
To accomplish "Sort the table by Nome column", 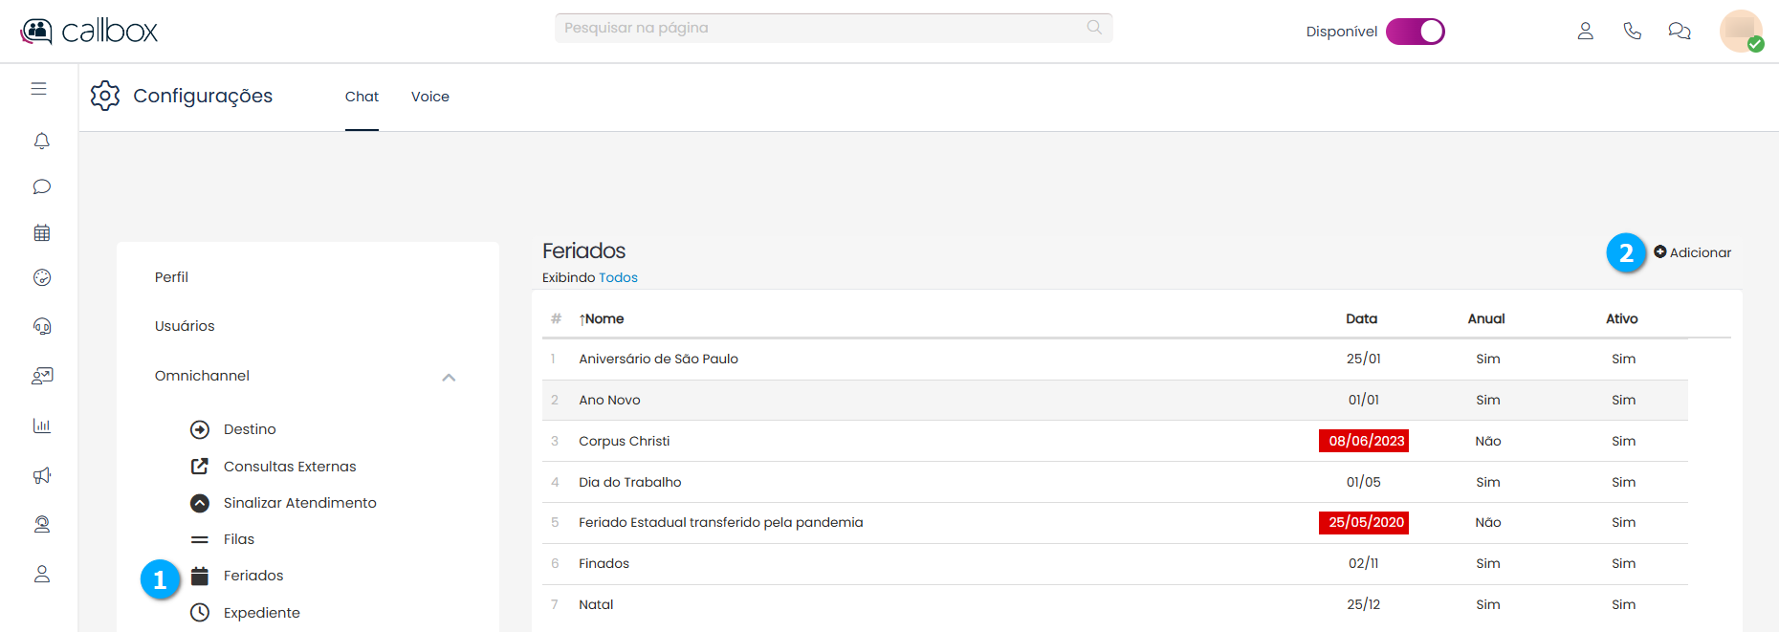I will 603,319.
